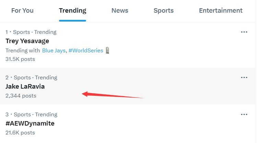This screenshot has height=143, width=262.
Task: Click the 21.6K posts count
Action: point(20,132)
